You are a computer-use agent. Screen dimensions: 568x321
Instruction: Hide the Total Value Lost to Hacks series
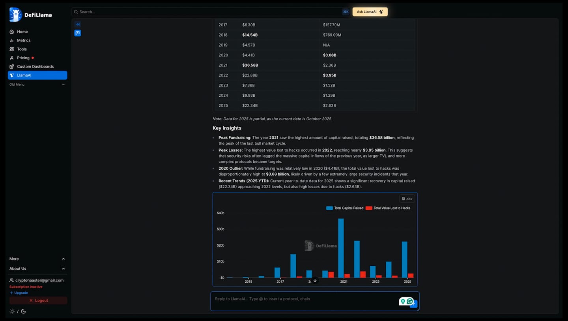391,208
